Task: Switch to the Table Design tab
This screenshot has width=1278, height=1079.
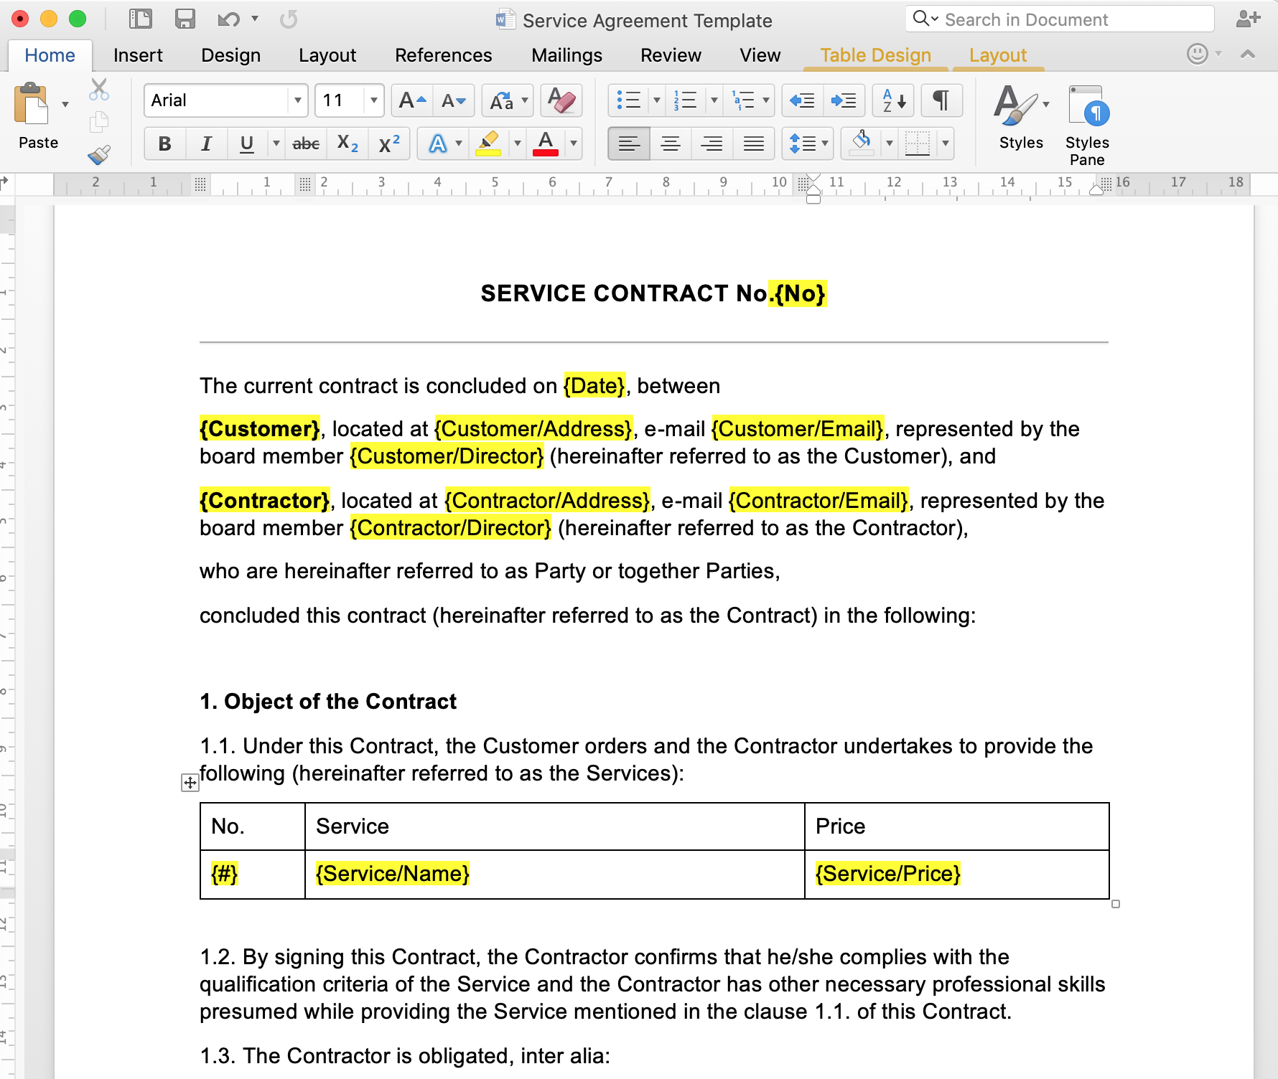Action: pos(874,55)
